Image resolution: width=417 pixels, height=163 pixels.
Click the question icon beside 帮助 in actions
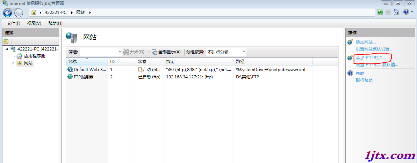click(350, 73)
